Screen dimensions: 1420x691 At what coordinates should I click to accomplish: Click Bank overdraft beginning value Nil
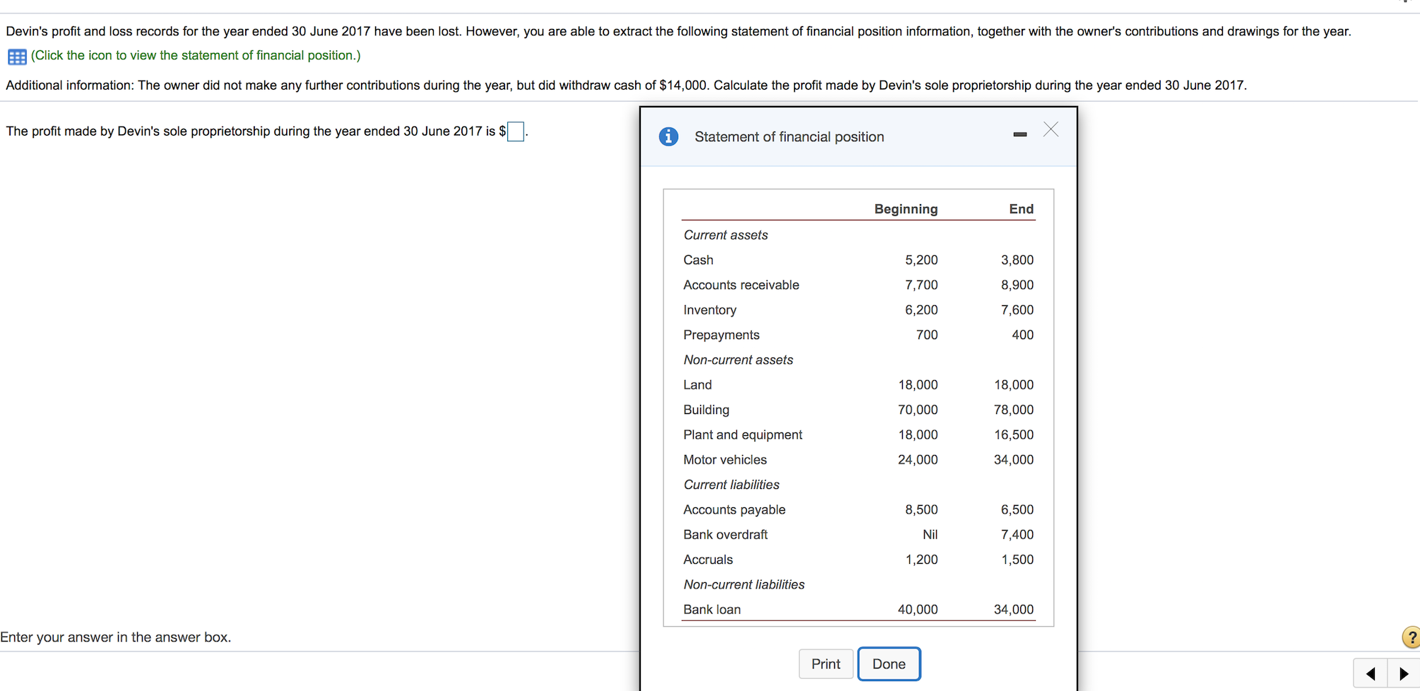pyautogui.click(x=930, y=535)
